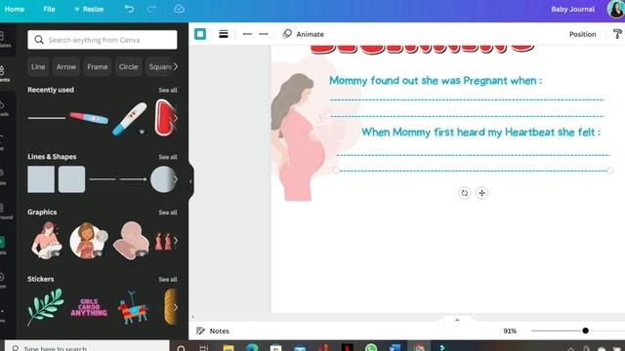The image size is (625, 351).
Task: Expand more Graphics with arrow
Action: point(176,241)
